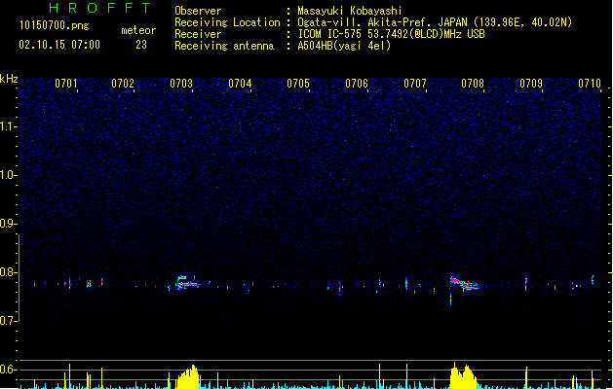Click the 1.0 kHz axis tick label
This screenshot has height=389, width=613.
pos(8,175)
